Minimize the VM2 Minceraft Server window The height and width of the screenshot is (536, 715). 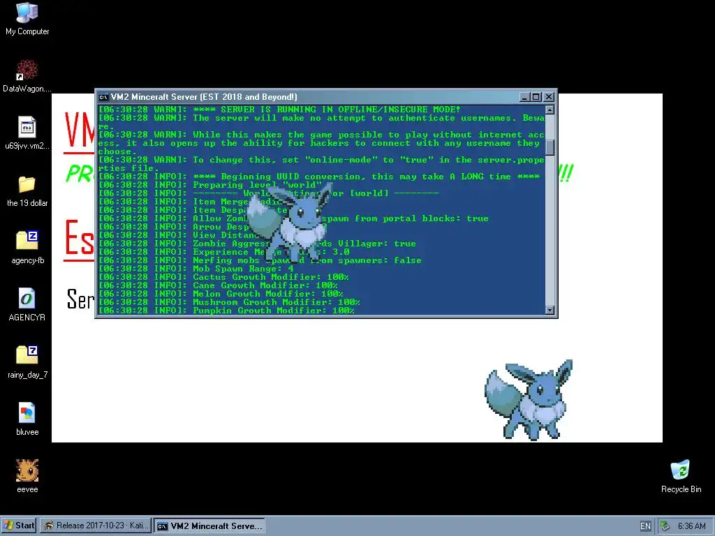pos(525,96)
